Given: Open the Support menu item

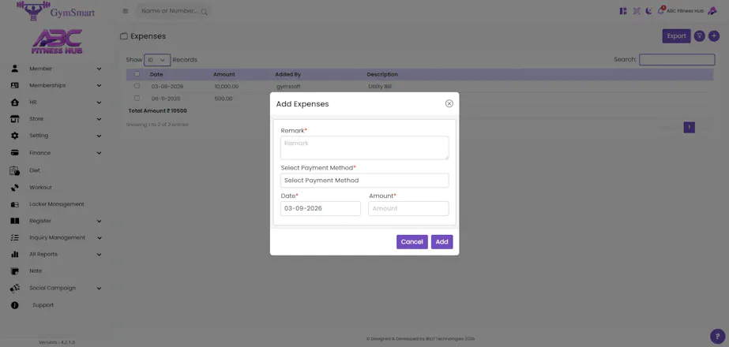Looking at the screenshot, I should (x=43, y=305).
